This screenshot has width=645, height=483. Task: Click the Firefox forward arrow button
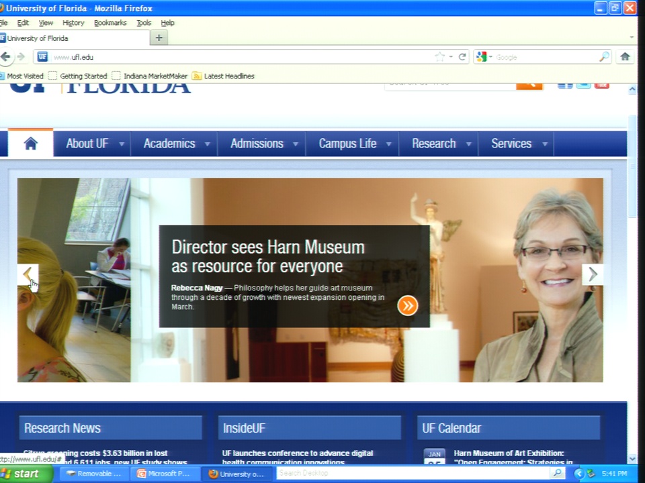(x=21, y=56)
